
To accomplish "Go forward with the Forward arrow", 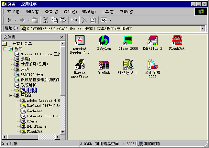I will tap(22, 20).
